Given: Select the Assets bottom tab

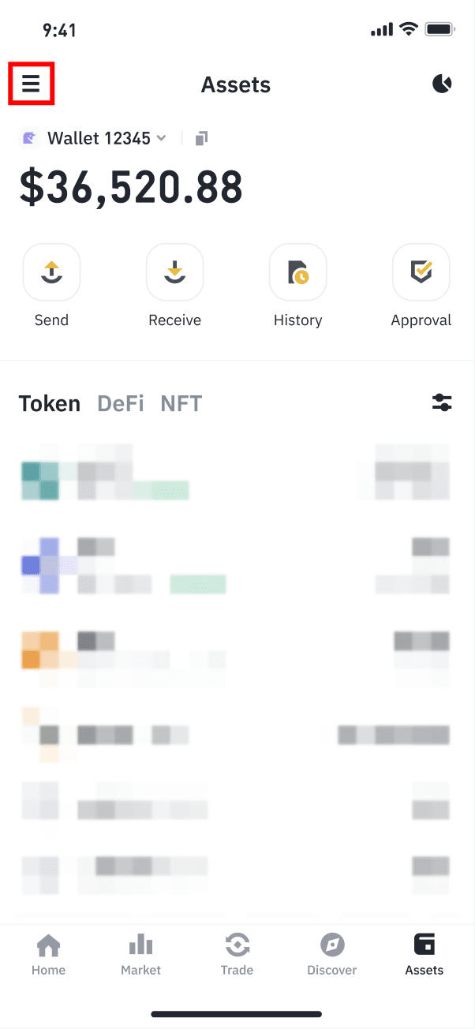Looking at the screenshot, I should click(x=425, y=954).
